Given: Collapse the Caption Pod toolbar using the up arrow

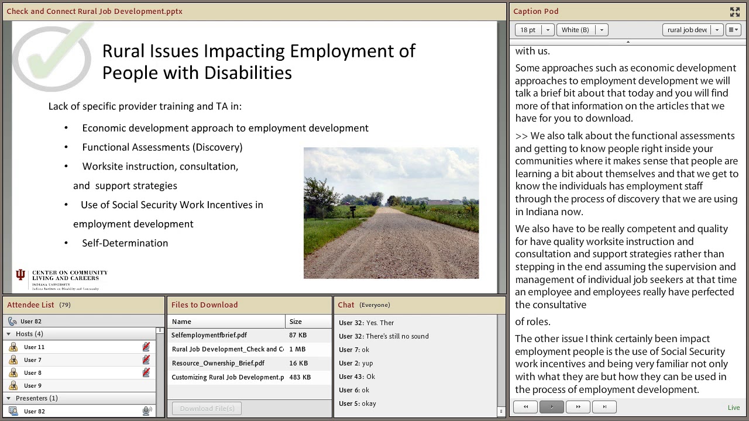Looking at the screenshot, I should coord(628,42).
